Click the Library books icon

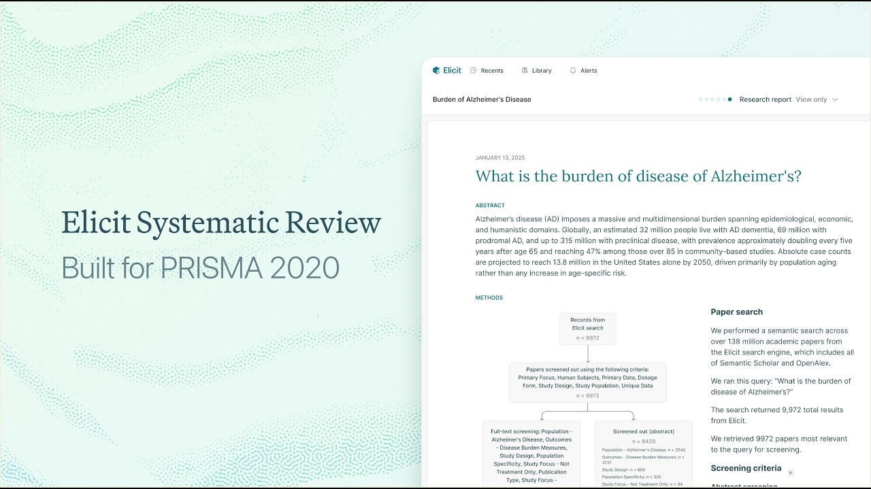click(525, 71)
